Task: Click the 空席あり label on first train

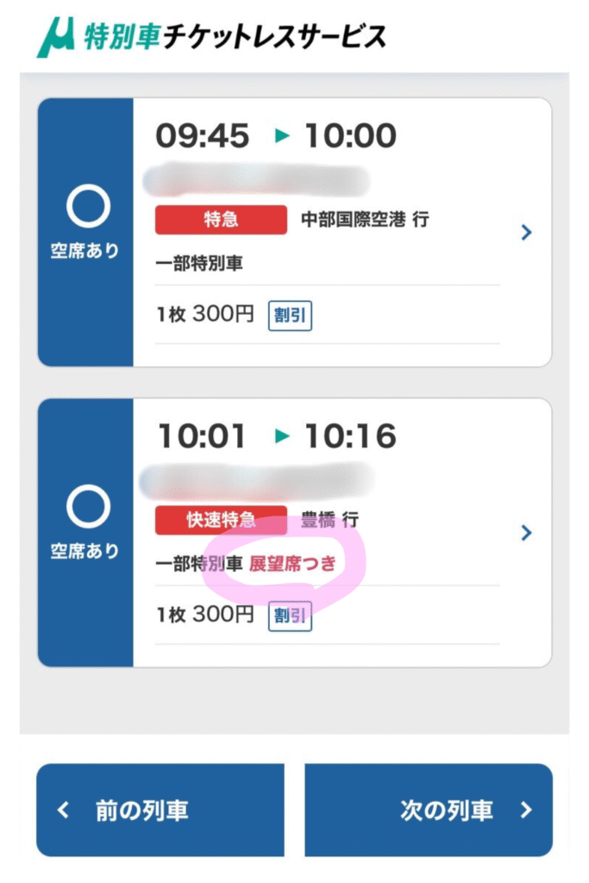Action: coord(85,251)
